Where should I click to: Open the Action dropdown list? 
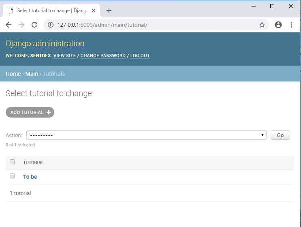pos(146,135)
